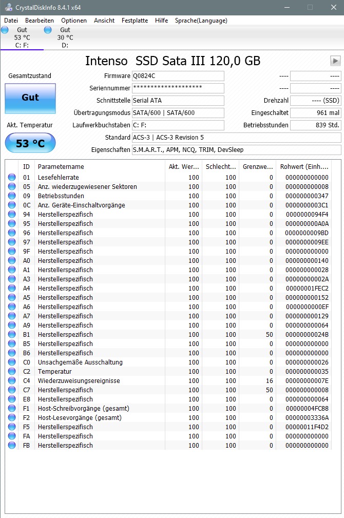This screenshot has height=518, width=344.
Task: Open the Hilfe menu
Action: (162, 21)
